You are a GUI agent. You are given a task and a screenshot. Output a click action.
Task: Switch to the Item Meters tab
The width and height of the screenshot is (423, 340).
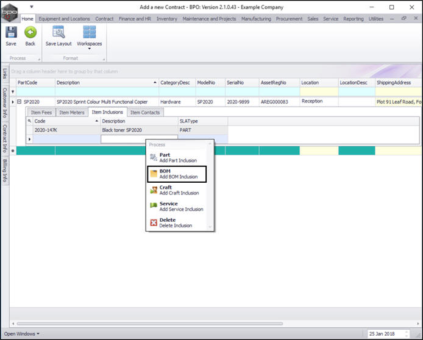click(x=72, y=113)
